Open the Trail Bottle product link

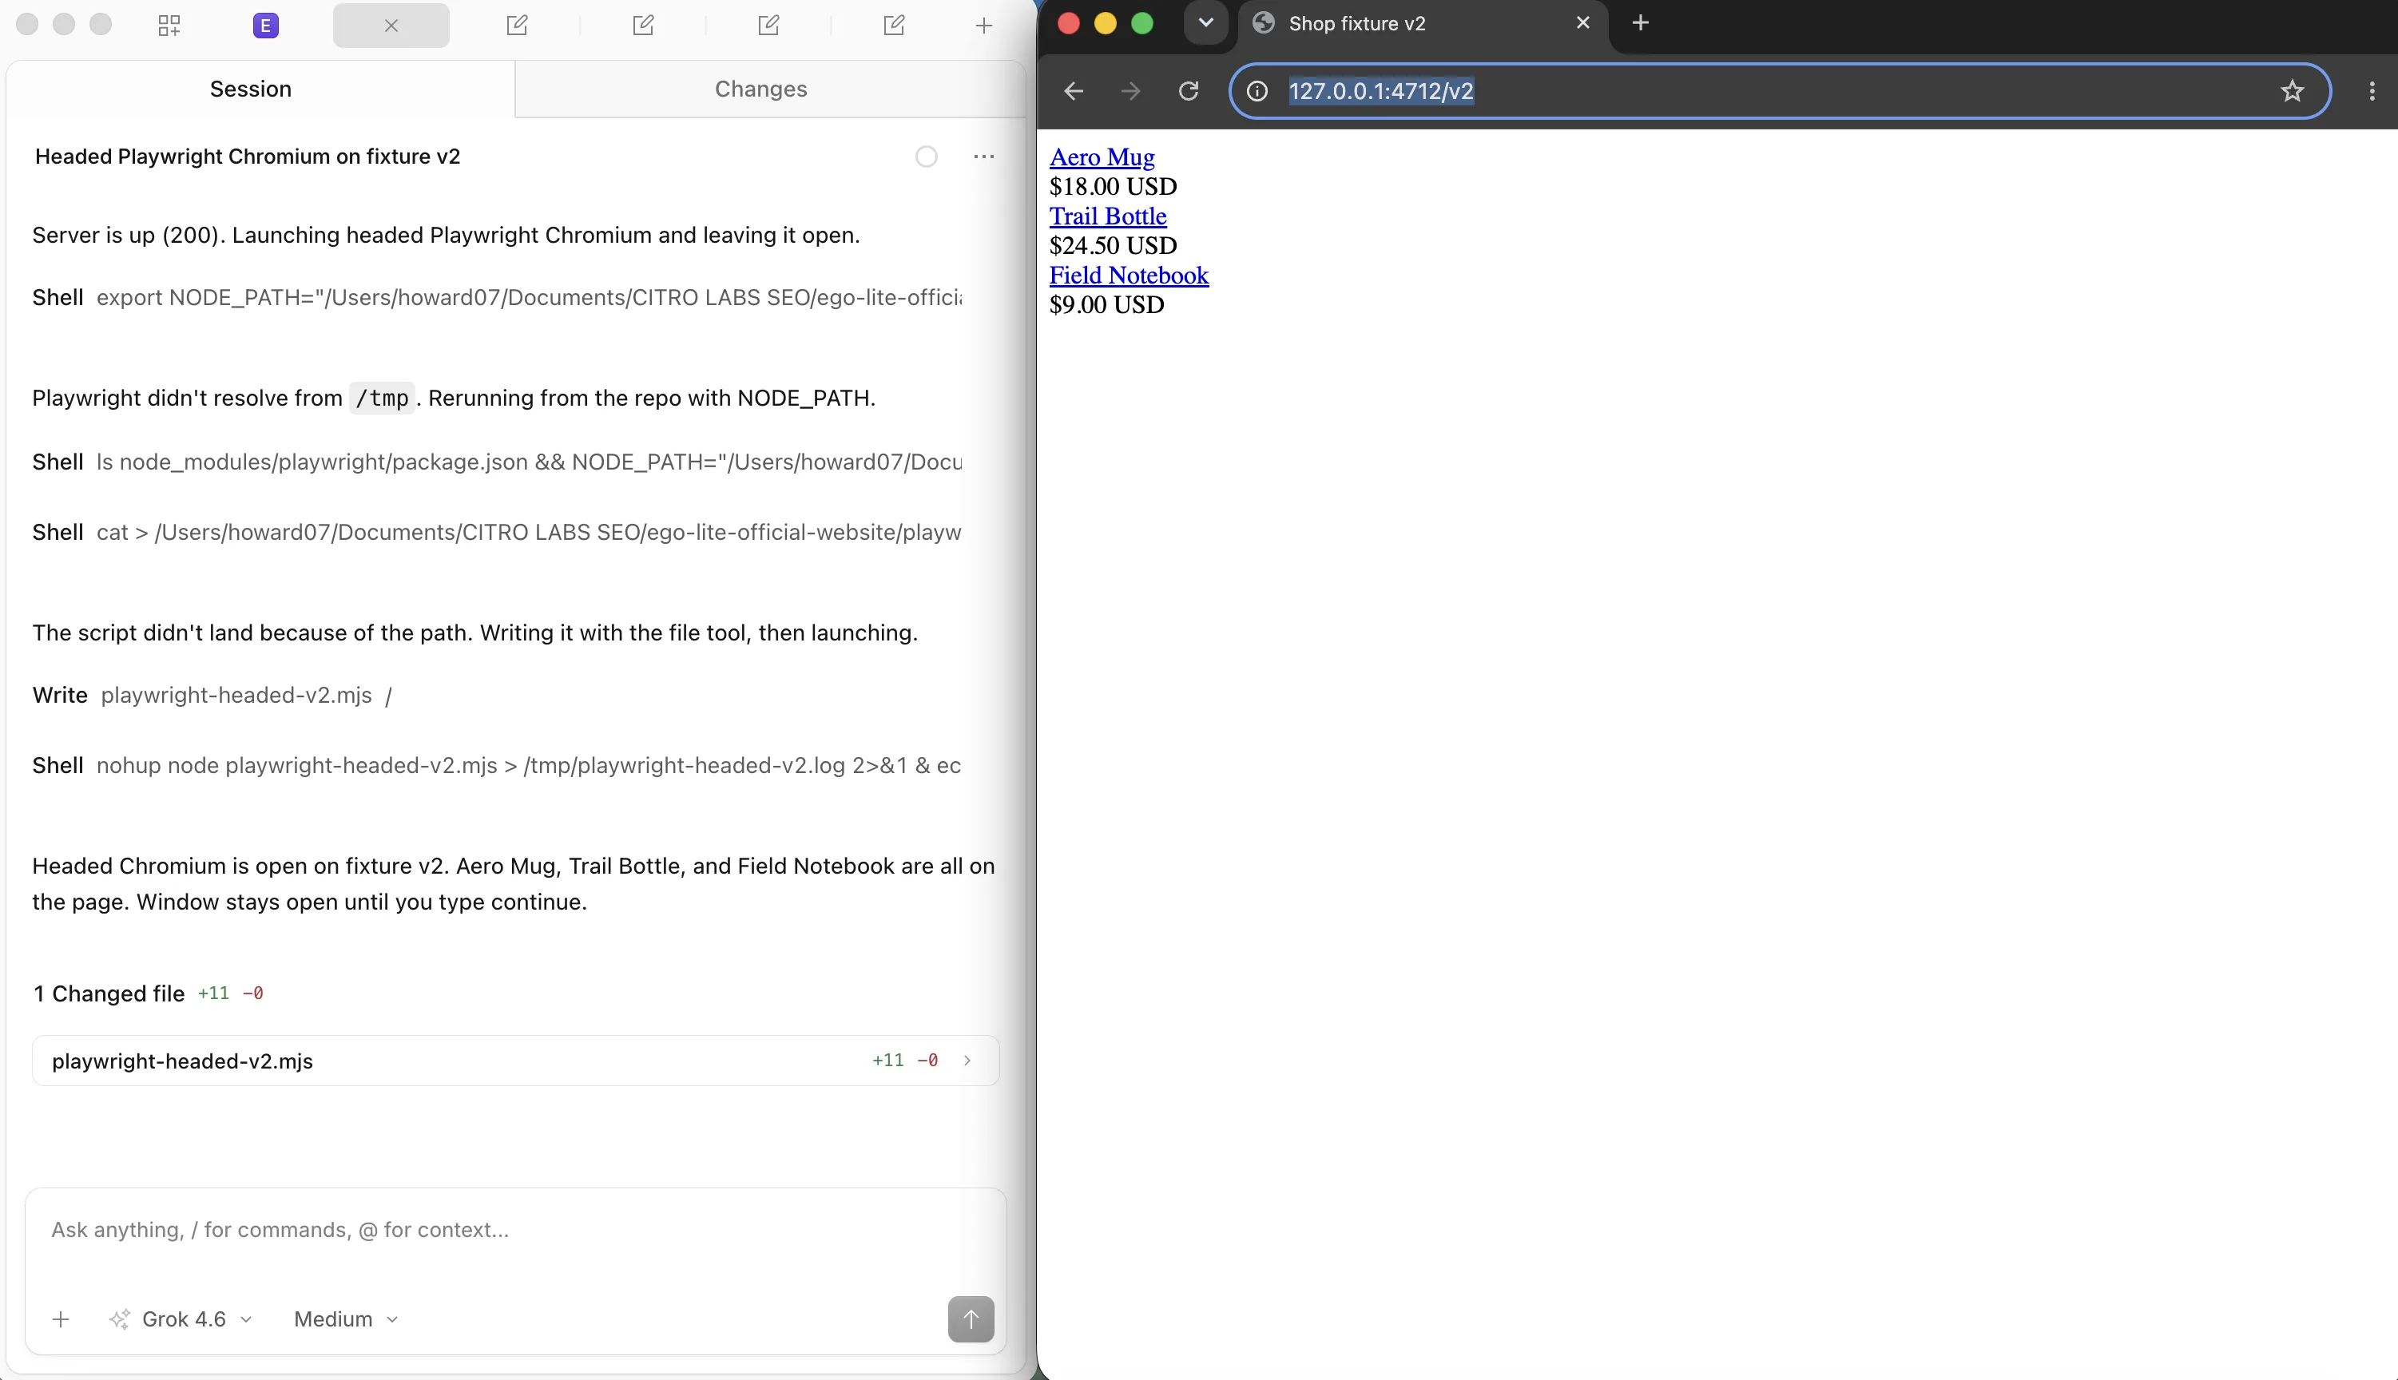tap(1107, 216)
